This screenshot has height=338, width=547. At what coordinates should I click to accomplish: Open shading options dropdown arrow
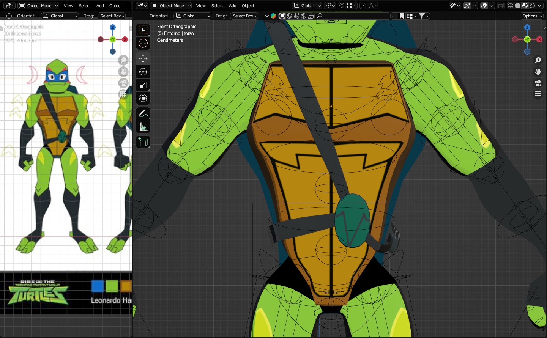539,6
